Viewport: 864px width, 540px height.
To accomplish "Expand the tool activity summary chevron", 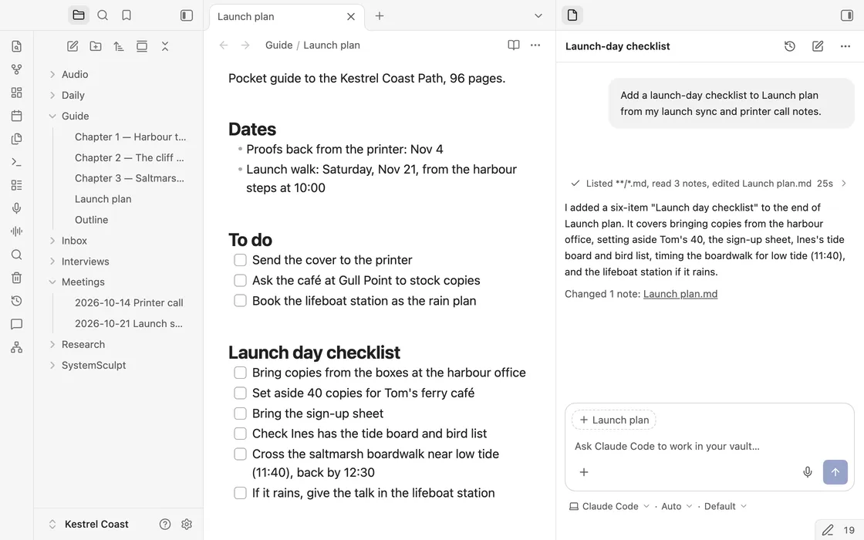I will click(x=844, y=184).
